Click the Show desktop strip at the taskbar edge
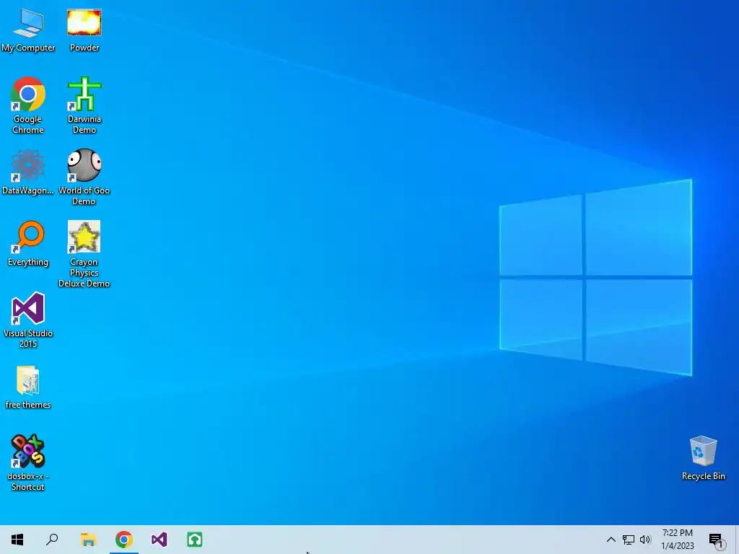This screenshot has height=554, width=739. 737,540
